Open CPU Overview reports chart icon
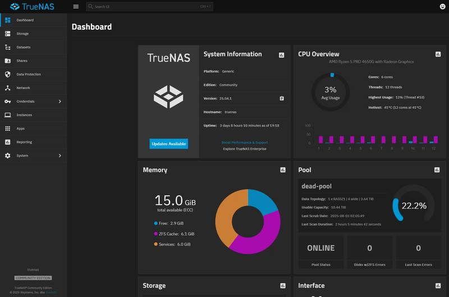Screen dimensions: 449x297 pos(438,54)
